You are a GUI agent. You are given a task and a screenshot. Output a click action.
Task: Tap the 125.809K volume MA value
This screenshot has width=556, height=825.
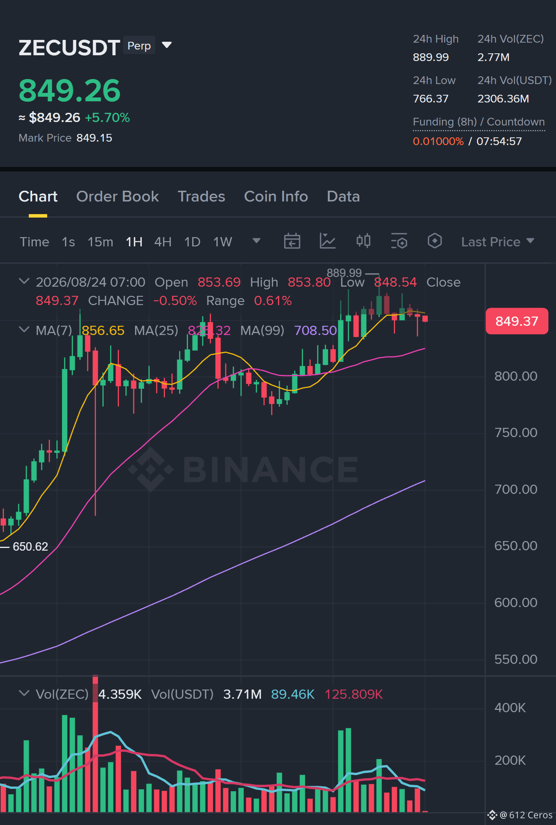(x=354, y=694)
